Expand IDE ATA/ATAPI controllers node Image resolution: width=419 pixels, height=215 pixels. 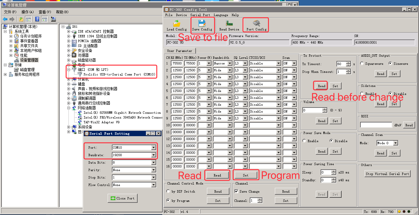(x=68, y=31)
